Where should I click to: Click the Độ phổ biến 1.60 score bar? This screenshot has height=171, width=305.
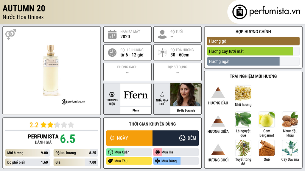tap(28, 162)
